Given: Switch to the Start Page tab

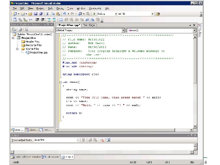Looking at the screenshot, I should (89, 25).
